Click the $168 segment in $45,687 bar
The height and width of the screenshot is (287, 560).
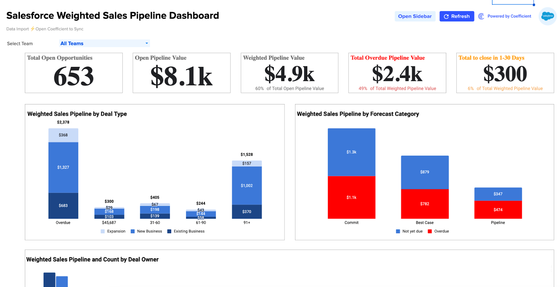pyautogui.click(x=109, y=212)
